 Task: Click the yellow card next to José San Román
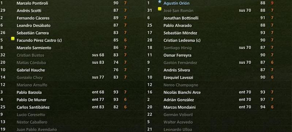160,9
